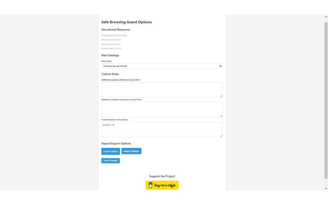This screenshot has width=328, height=205.
Task: Open the 'Understanding Phishing Attacks' link
Action: tap(114, 35)
